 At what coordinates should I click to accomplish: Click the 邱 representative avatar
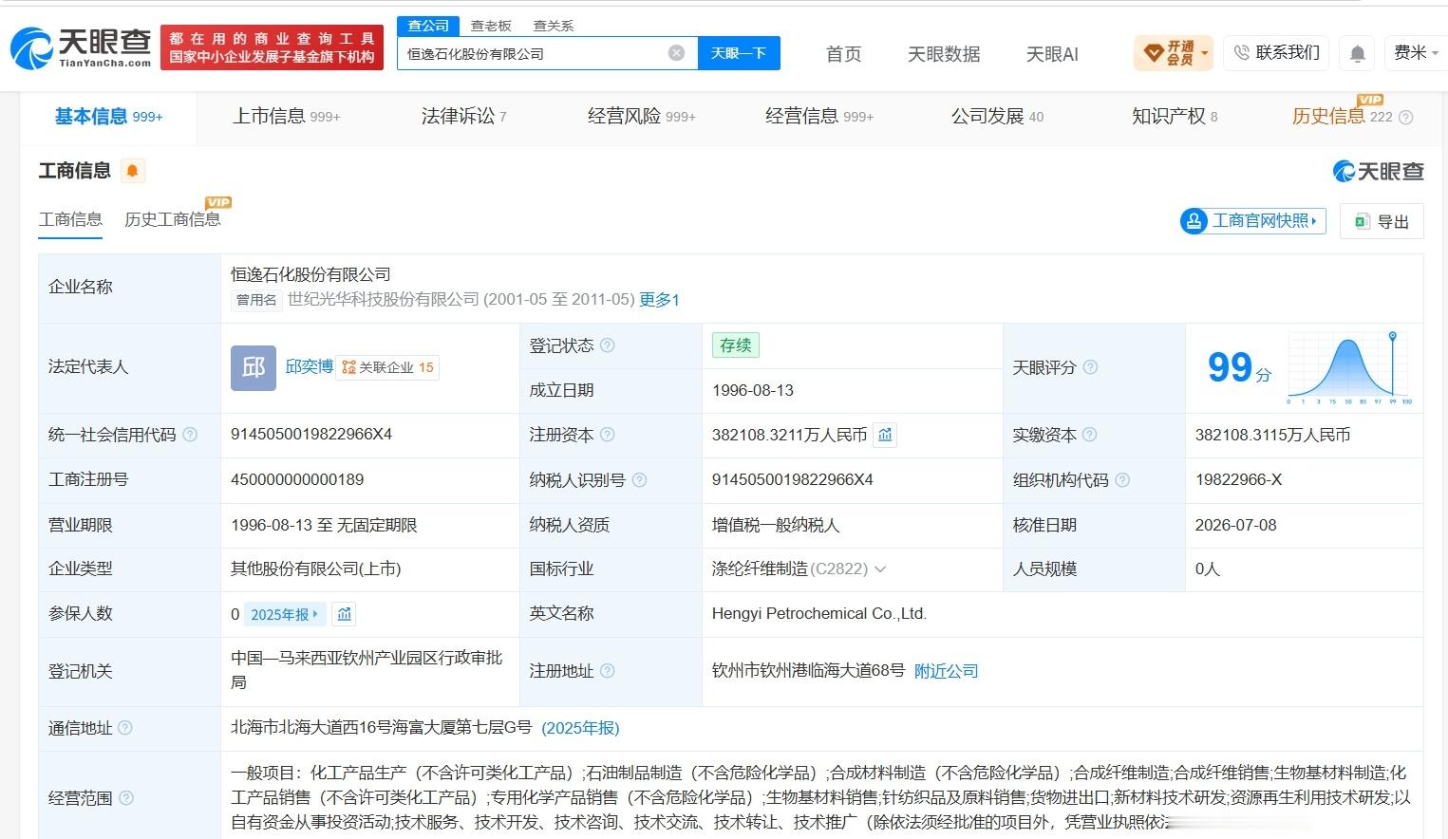(254, 367)
